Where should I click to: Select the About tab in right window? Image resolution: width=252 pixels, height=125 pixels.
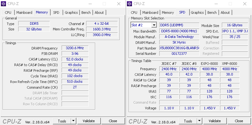pyautogui.click(x=225, y=13)
